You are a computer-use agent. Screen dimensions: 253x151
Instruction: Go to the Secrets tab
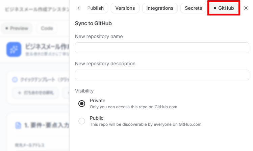coord(193,8)
